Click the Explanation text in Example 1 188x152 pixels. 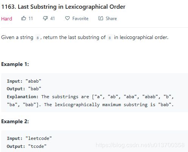tap(90, 100)
